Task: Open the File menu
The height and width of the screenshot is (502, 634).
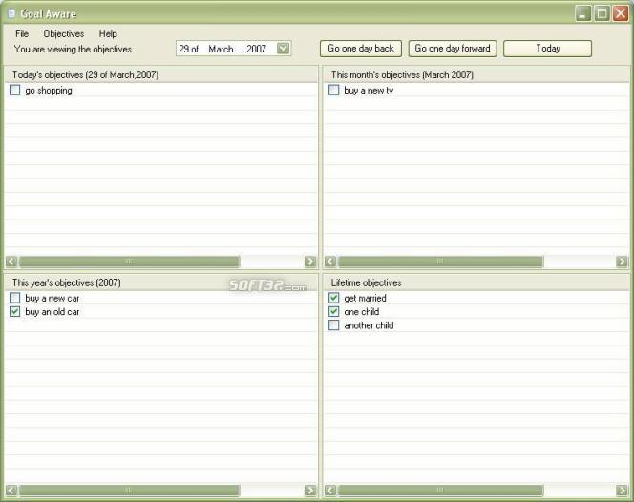Action: [22, 33]
